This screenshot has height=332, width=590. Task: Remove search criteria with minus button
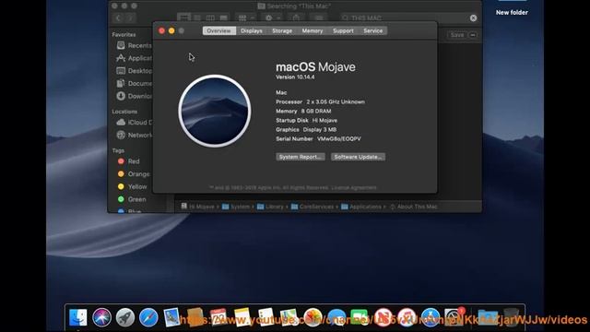[473, 35]
